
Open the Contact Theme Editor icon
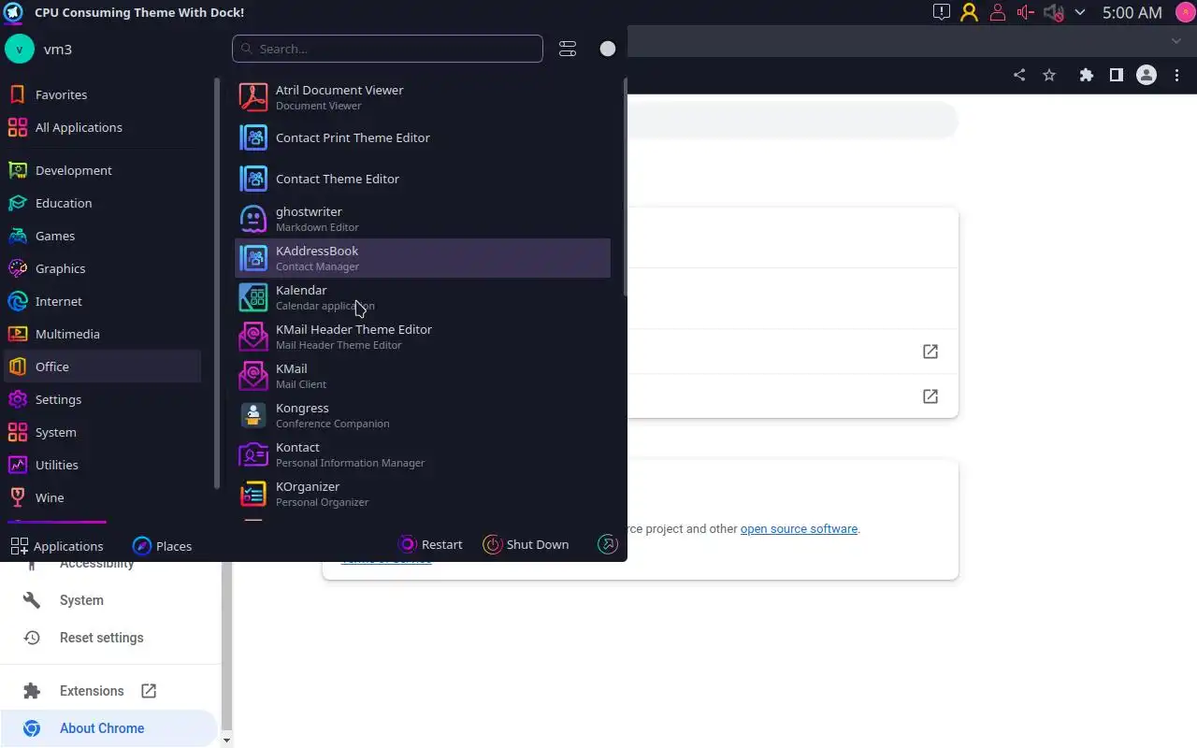(x=253, y=179)
